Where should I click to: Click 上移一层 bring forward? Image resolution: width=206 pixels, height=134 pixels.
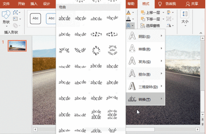tap(150, 12)
